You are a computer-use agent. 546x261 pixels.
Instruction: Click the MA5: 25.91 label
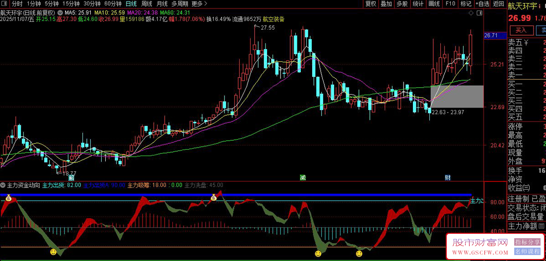pyautogui.click(x=79, y=13)
